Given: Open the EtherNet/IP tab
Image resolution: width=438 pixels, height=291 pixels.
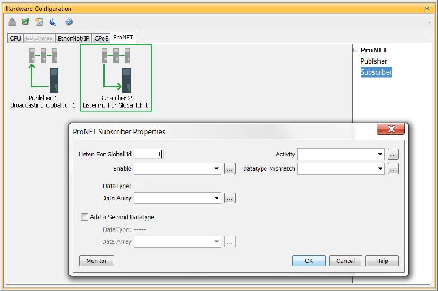Looking at the screenshot, I should pyautogui.click(x=74, y=38).
